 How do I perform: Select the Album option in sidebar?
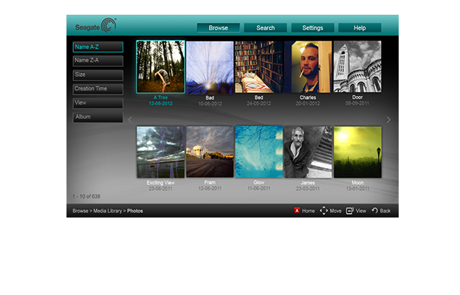click(x=97, y=117)
